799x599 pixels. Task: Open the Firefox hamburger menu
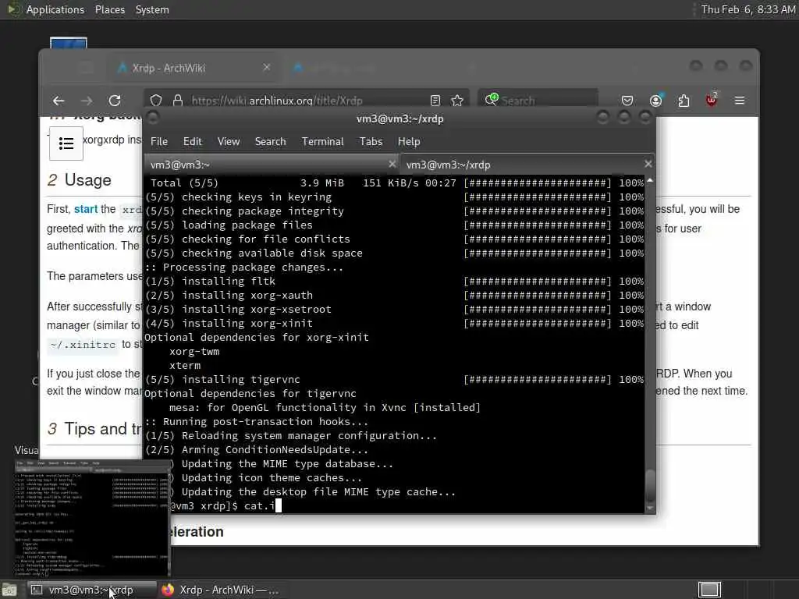point(740,101)
